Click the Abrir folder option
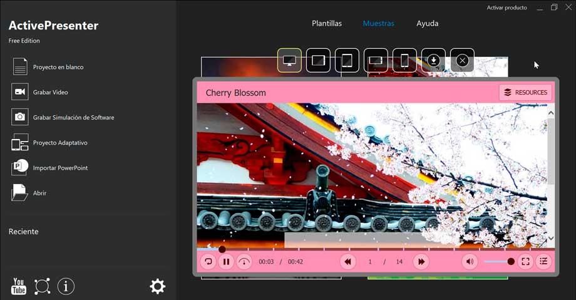 tap(29, 193)
